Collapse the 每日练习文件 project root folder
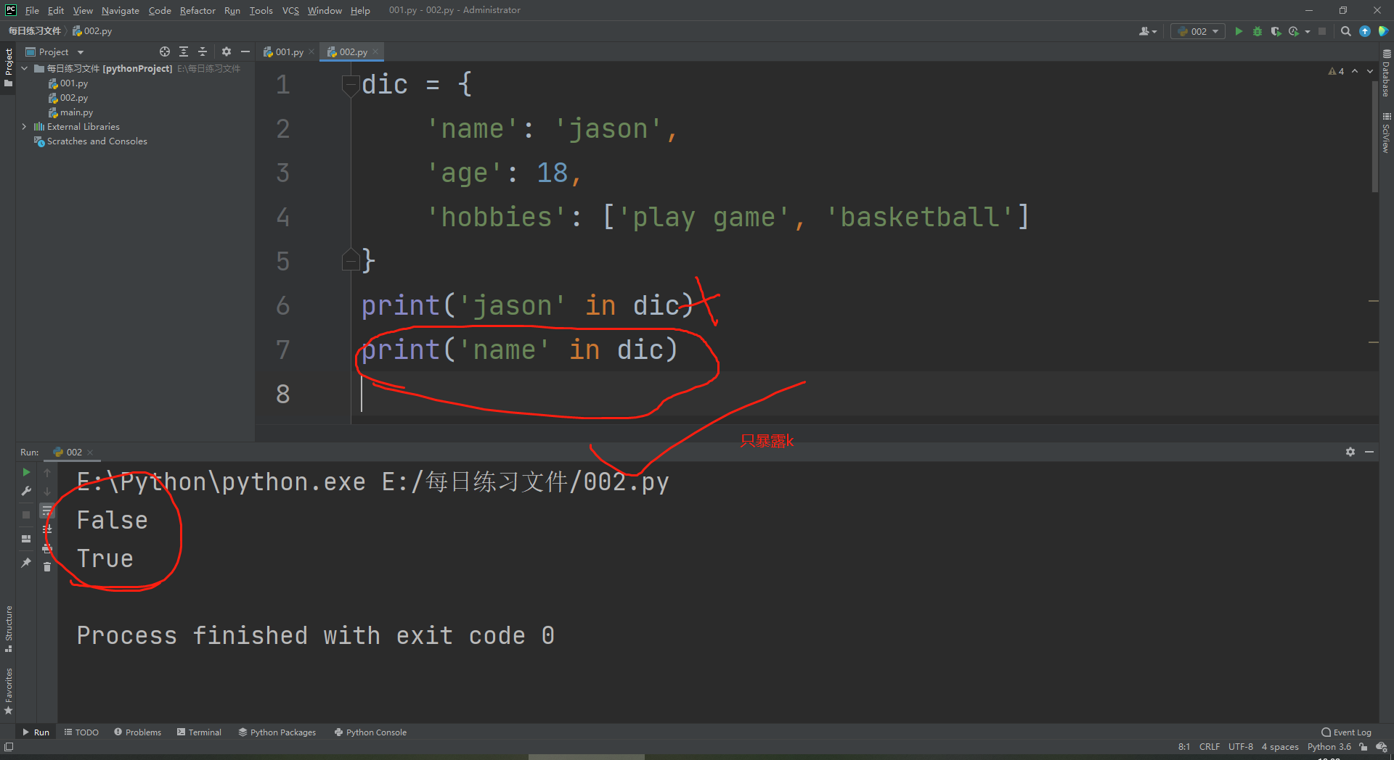The height and width of the screenshot is (760, 1394). (x=25, y=68)
